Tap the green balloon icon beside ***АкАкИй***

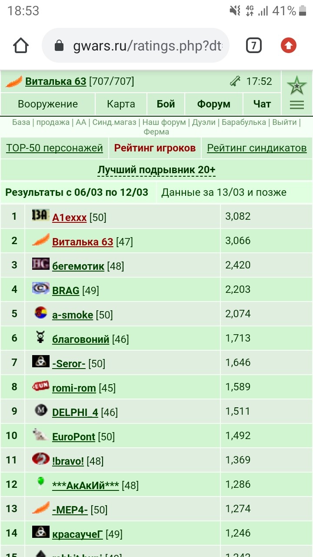coord(40,483)
